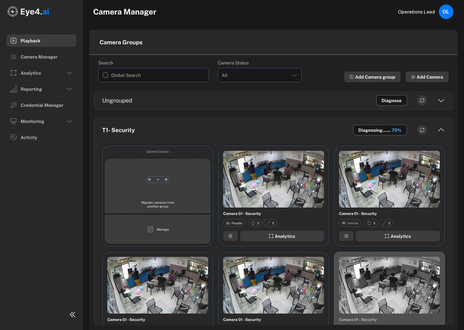Run Diagnose on the Ungrouped group

(391, 101)
